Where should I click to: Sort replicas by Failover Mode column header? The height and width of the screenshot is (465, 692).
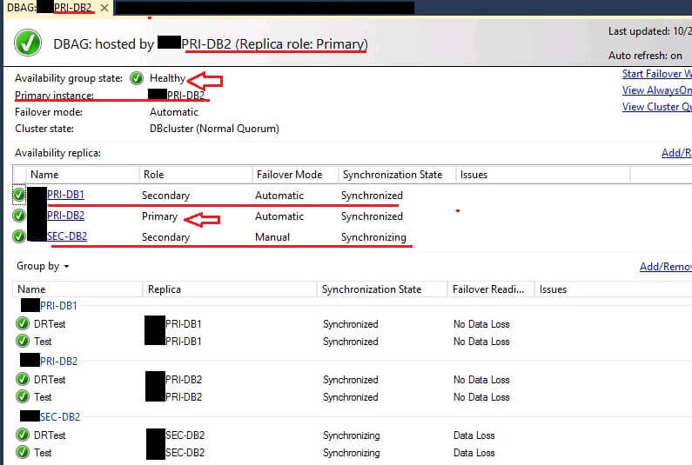pyautogui.click(x=295, y=175)
